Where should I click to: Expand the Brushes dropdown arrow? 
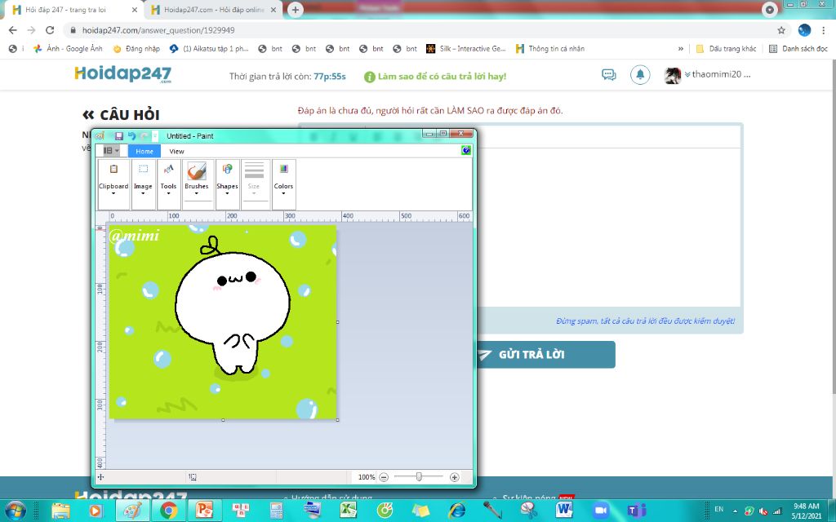[196, 192]
